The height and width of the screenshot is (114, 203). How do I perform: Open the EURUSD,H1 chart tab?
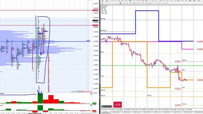tap(106, 112)
